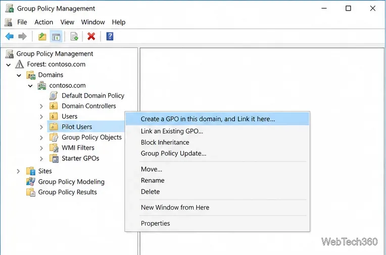The height and width of the screenshot is (255, 386).
Task: Open the Window menu
Action: click(x=93, y=22)
